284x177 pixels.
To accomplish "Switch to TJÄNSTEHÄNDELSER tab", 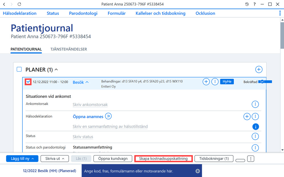I will (69, 49).
